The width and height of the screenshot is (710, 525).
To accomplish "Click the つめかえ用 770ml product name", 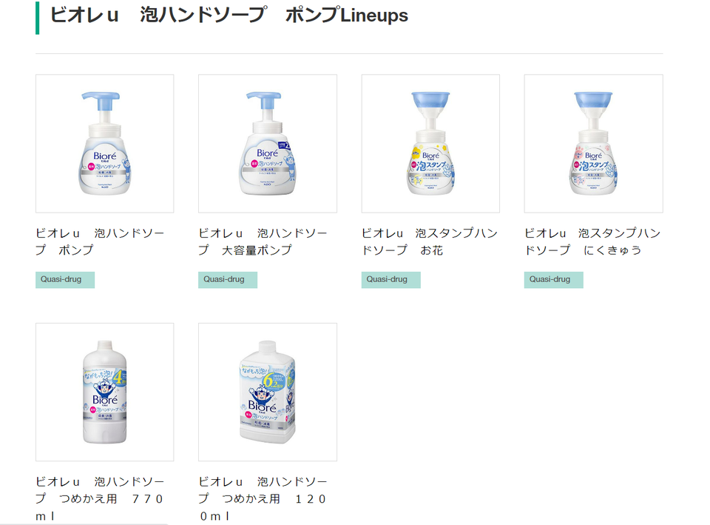I will [x=100, y=498].
